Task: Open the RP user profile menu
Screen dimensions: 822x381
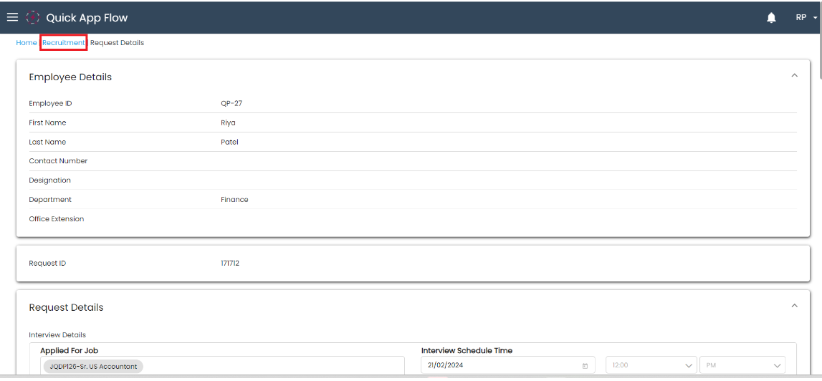Action: tap(806, 18)
